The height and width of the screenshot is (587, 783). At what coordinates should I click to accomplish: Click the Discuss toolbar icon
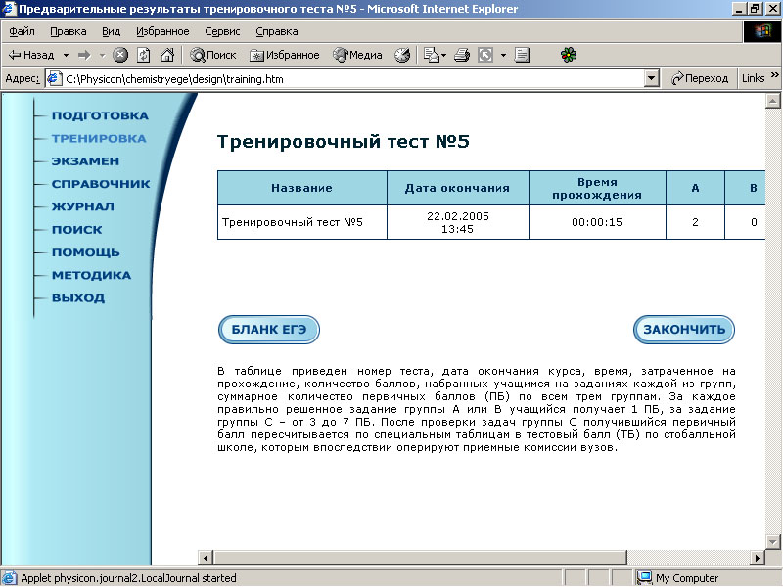[522, 55]
